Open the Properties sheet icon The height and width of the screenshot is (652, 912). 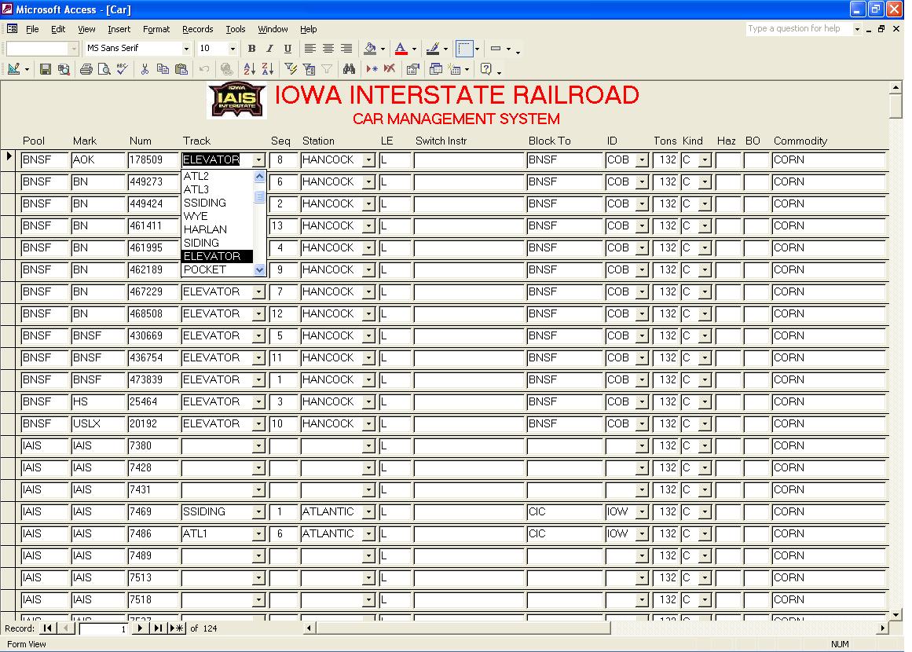pyautogui.click(x=413, y=69)
